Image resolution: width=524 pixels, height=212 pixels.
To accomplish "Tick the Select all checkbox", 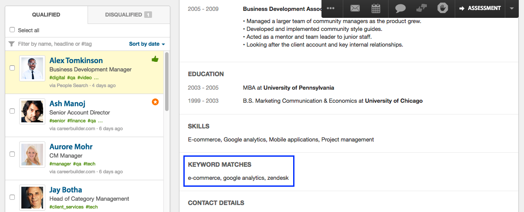I will (12, 30).
